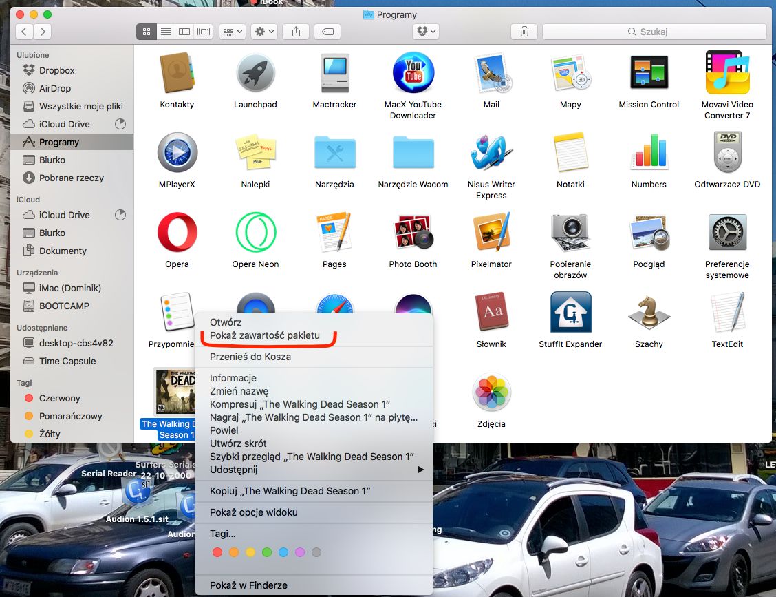Choose Pokaż zawartość pakietu
This screenshot has height=597, width=776.
click(265, 335)
